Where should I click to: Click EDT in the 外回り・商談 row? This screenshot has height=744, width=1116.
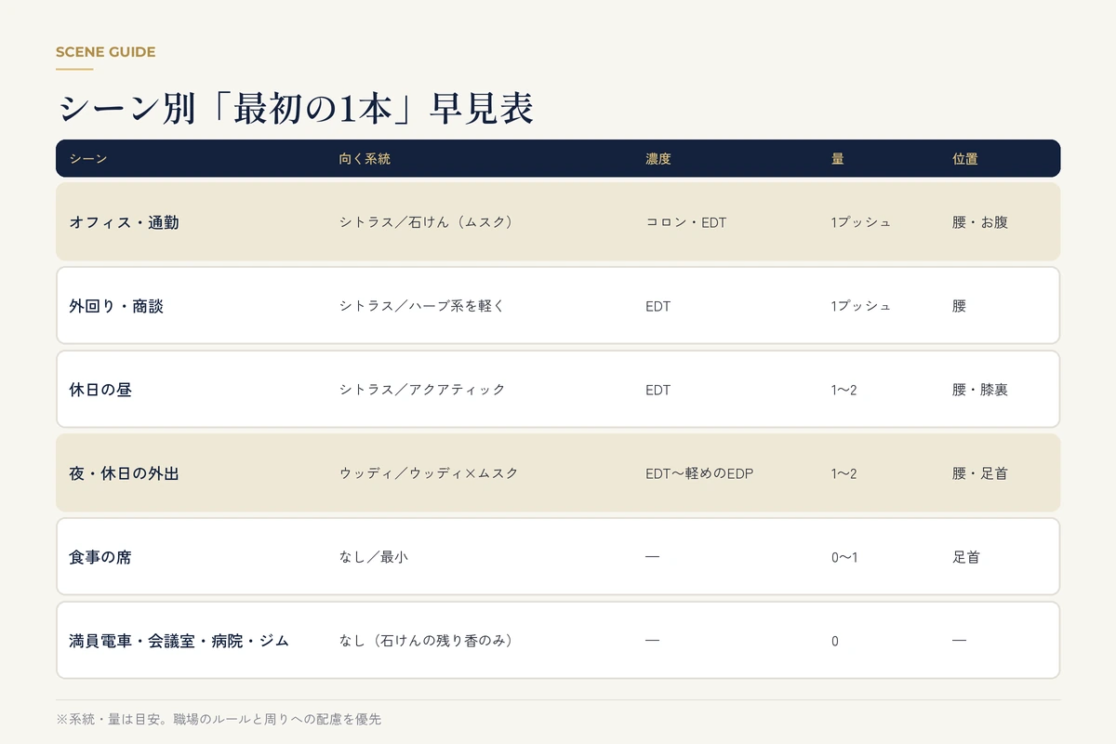coord(658,306)
